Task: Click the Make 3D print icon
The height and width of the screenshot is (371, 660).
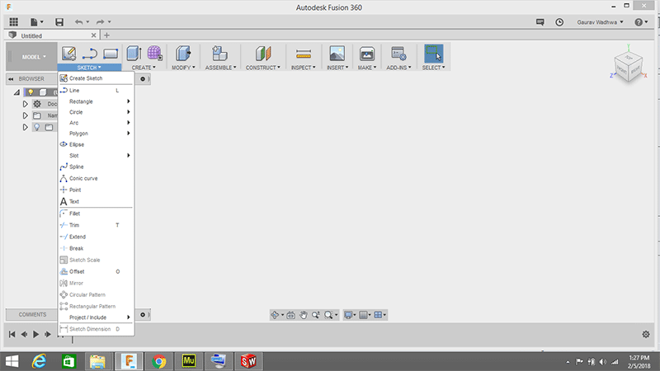Action: (x=367, y=54)
